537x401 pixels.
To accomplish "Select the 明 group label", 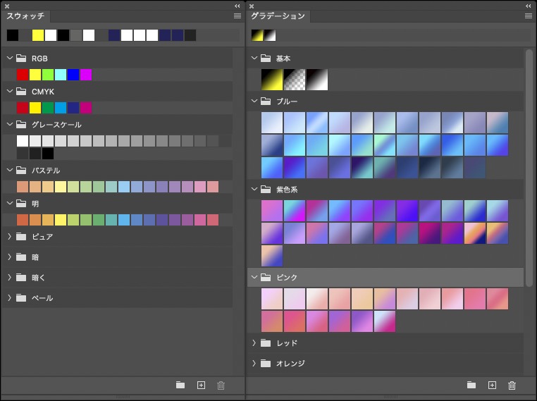I will pyautogui.click(x=35, y=204).
